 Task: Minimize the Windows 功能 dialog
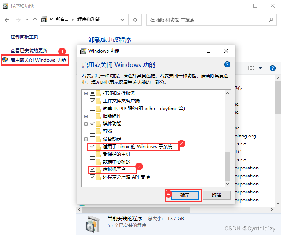click(x=191, y=51)
